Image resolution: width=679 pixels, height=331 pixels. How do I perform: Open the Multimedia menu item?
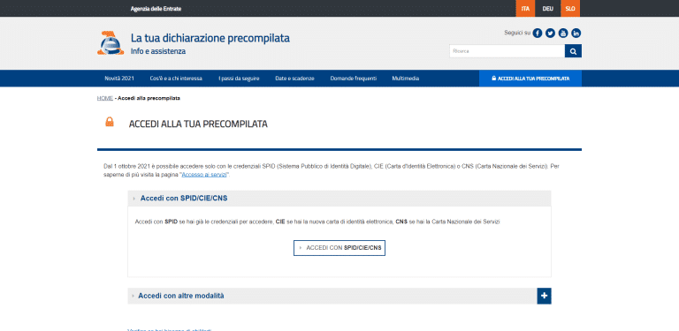[x=405, y=79]
